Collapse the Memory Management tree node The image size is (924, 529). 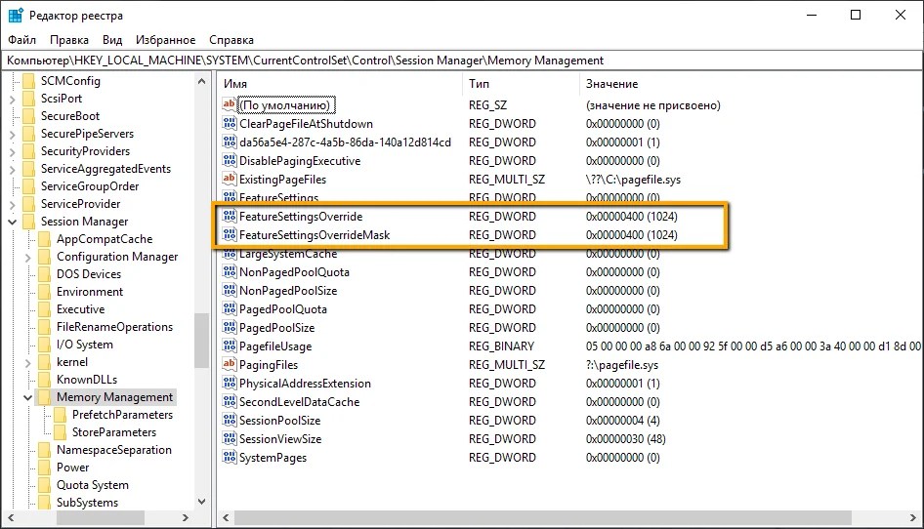click(x=27, y=397)
